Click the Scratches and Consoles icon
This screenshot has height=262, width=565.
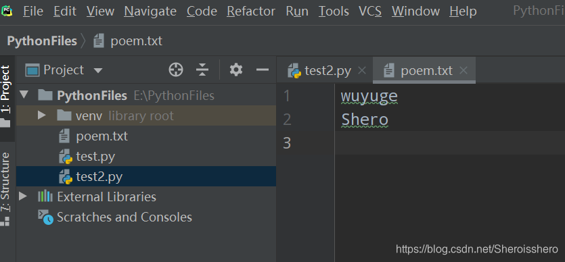[46, 217]
